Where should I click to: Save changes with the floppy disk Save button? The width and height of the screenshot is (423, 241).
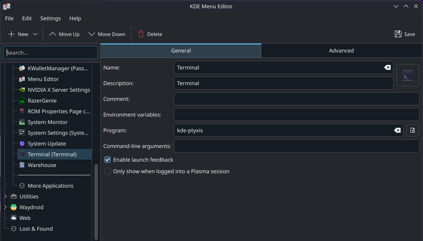[404, 34]
